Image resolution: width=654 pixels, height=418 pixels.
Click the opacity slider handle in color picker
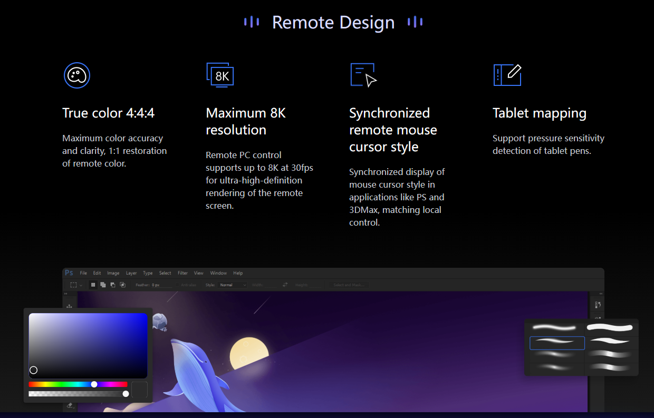[x=126, y=394]
